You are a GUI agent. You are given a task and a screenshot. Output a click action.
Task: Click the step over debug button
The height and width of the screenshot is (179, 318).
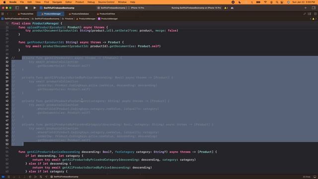[14, 177]
